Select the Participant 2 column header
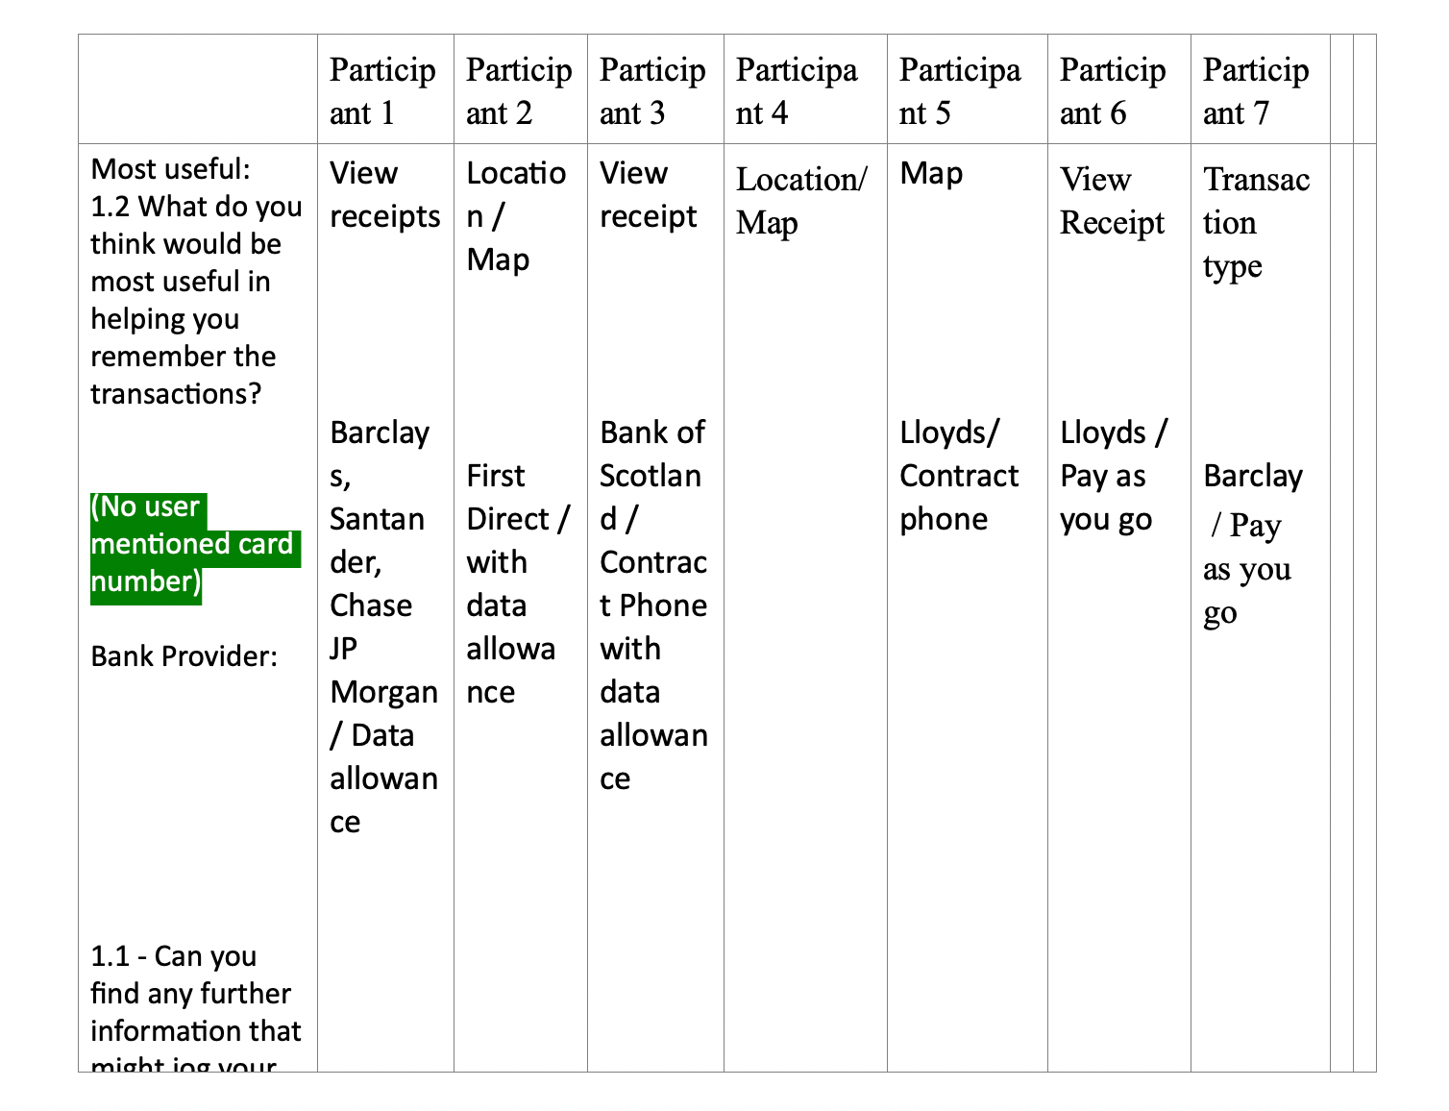The image size is (1449, 1111). click(x=520, y=89)
